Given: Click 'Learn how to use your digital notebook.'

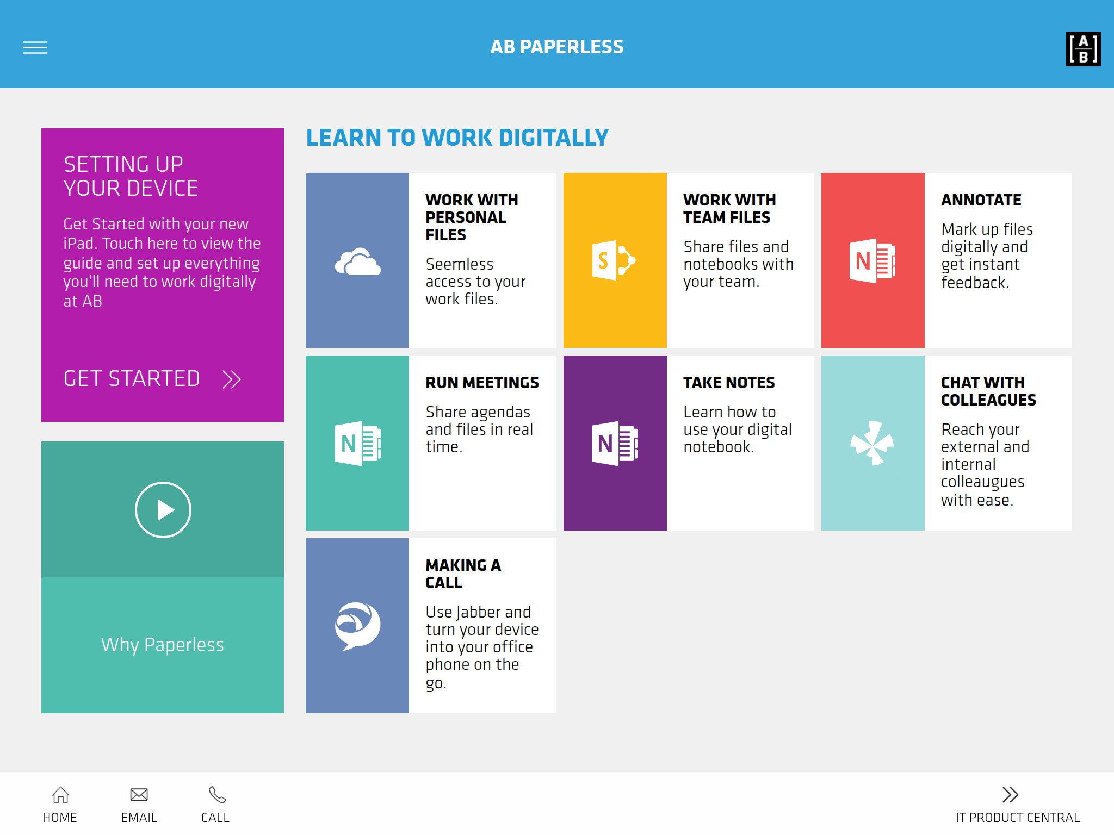Looking at the screenshot, I should pyautogui.click(x=737, y=429).
